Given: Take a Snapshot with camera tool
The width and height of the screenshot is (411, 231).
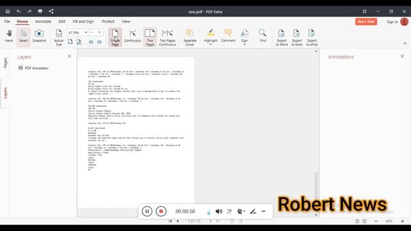Looking at the screenshot, I should (39, 36).
